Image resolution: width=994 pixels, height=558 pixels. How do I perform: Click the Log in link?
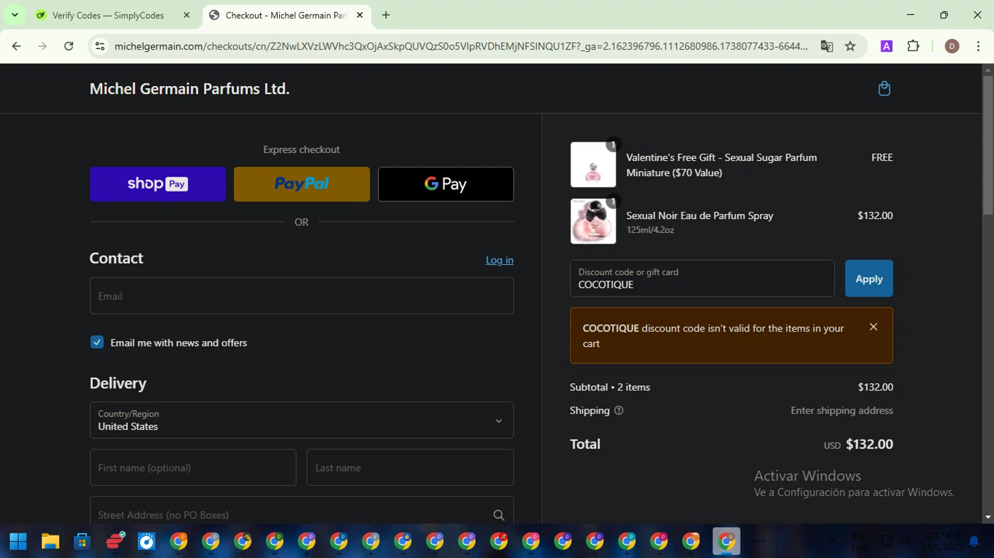tap(500, 260)
